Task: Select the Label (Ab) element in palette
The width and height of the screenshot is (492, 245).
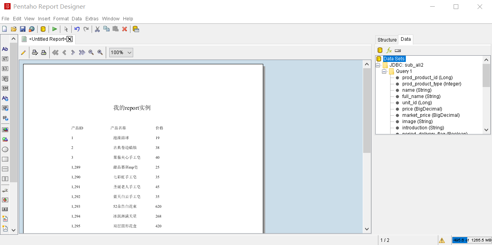Action: tap(5, 49)
